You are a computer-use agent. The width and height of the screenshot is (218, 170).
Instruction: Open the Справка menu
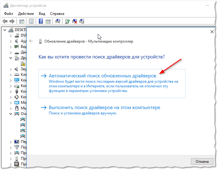(x=57, y=14)
